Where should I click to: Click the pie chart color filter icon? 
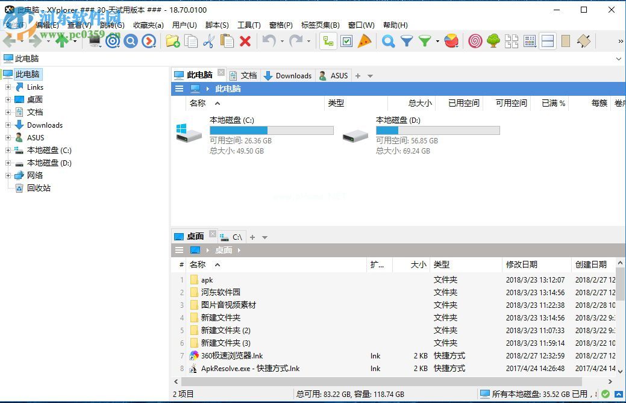(x=452, y=41)
